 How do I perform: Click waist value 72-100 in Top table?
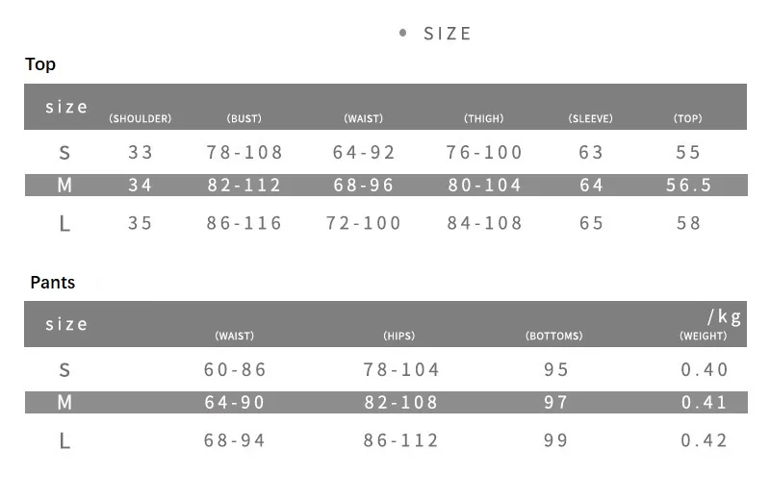pyautogui.click(x=364, y=223)
